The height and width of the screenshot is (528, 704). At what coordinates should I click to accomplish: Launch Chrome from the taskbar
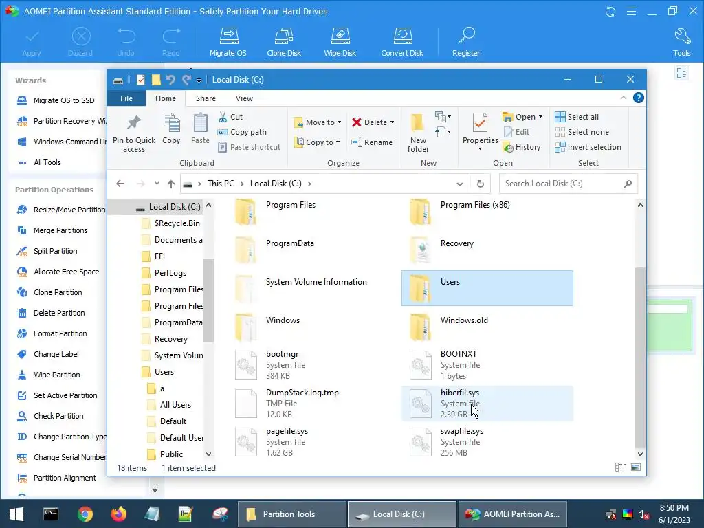pyautogui.click(x=85, y=514)
